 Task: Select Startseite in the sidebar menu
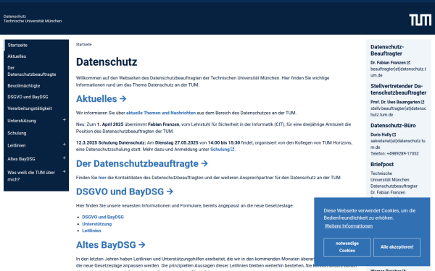(36, 46)
